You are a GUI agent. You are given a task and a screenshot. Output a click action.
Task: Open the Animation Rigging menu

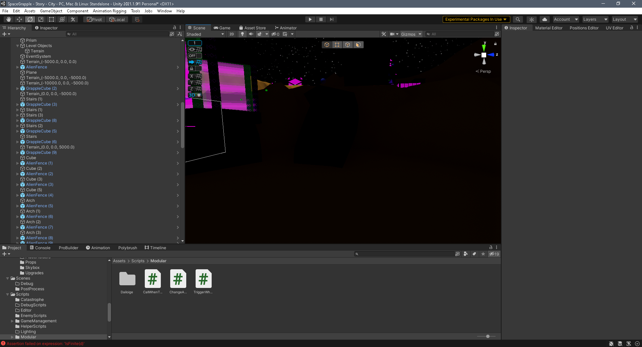point(110,11)
